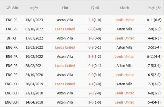The image size is (164, 107).
Task: Click the 6-11(4-4) corner kicks cell
Action: 154,57
